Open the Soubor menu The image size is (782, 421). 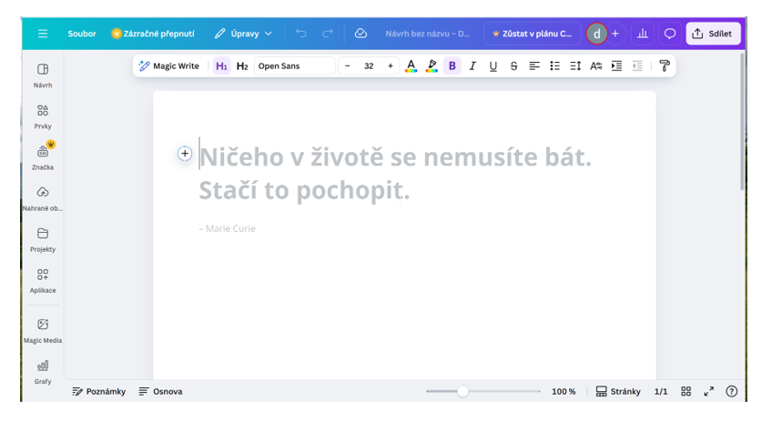point(82,34)
